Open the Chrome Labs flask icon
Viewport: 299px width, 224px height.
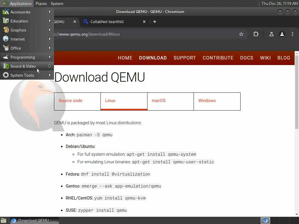pyautogui.click(x=271, y=34)
